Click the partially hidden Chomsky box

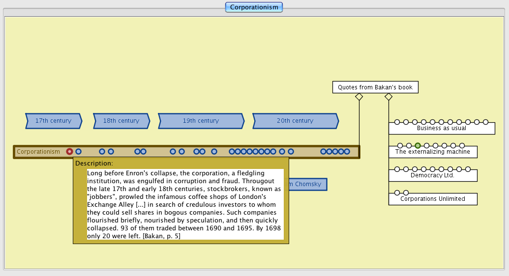click(x=308, y=184)
